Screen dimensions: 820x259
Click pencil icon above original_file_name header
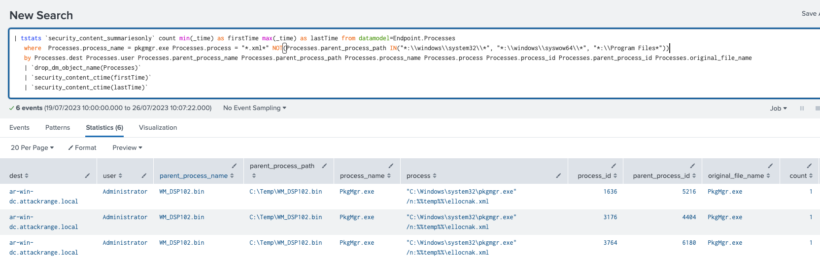[770, 166]
